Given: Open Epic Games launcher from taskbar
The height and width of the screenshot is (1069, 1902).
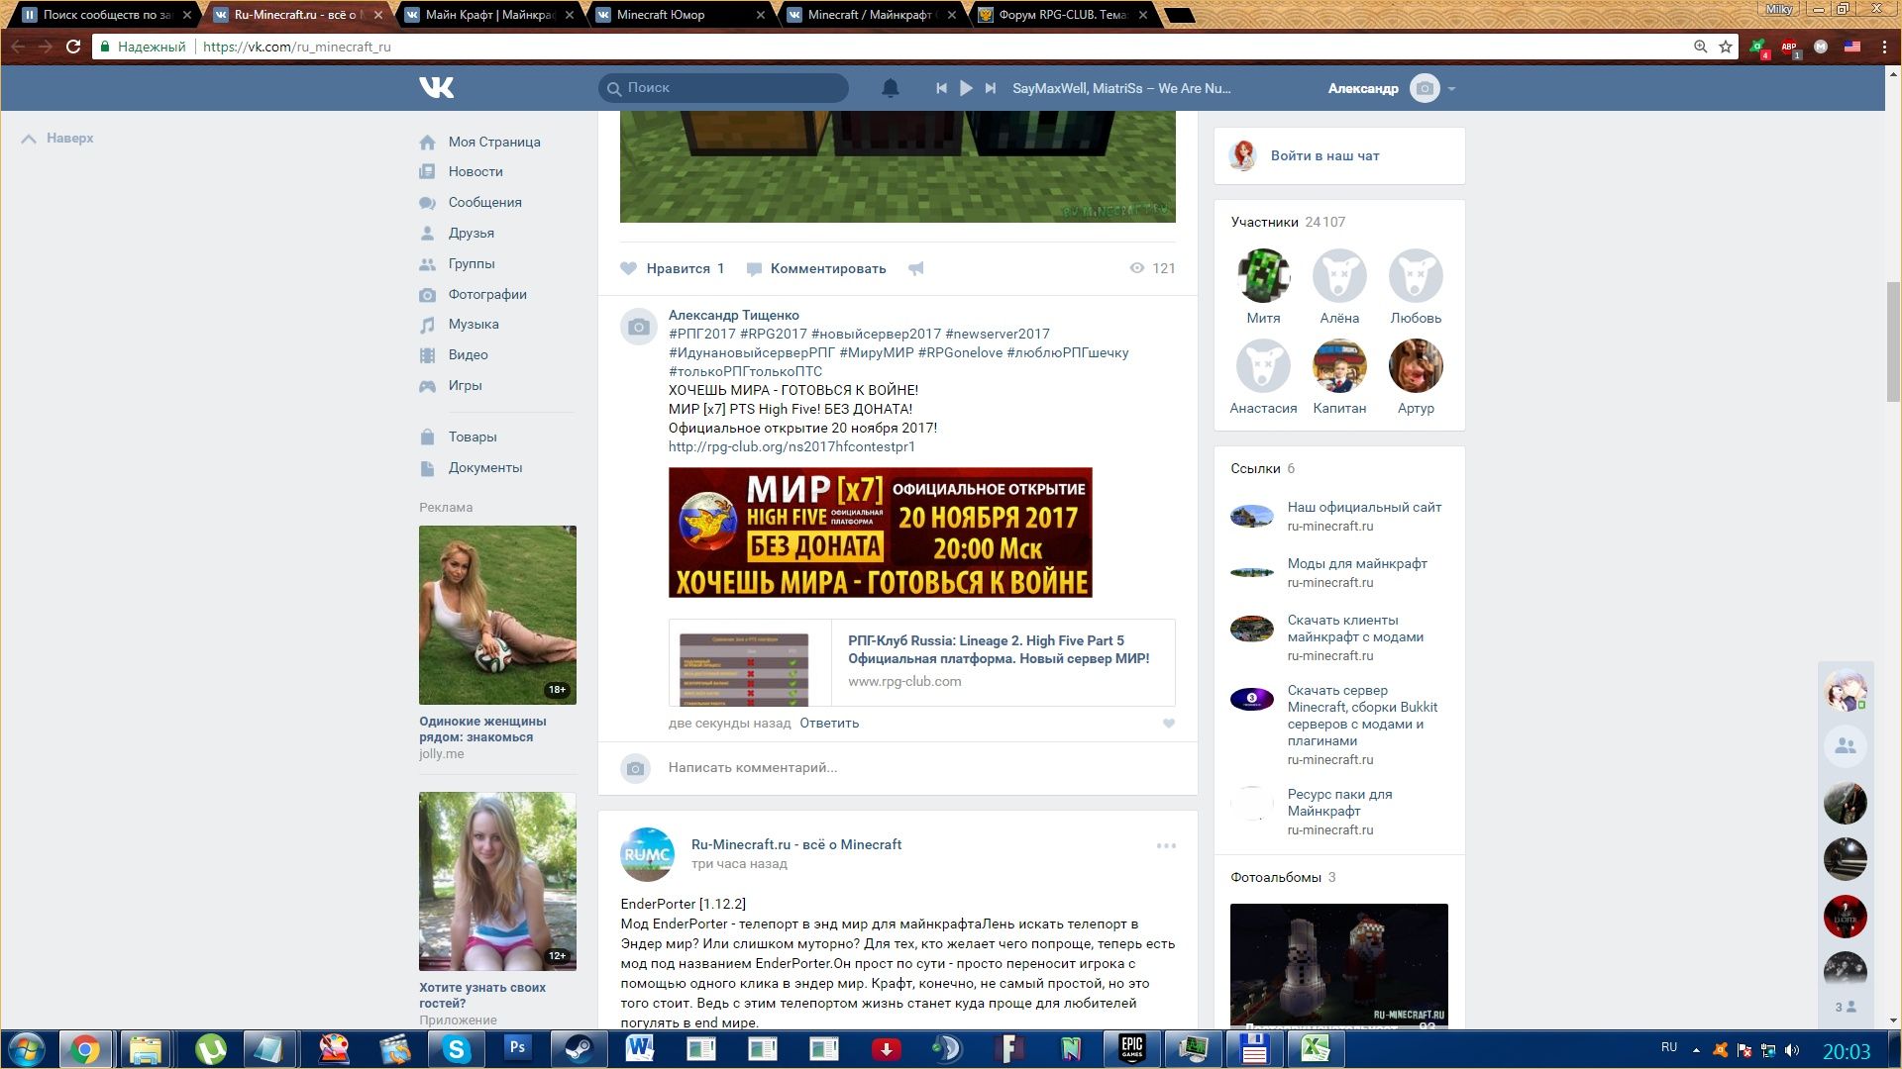Looking at the screenshot, I should (x=1131, y=1049).
